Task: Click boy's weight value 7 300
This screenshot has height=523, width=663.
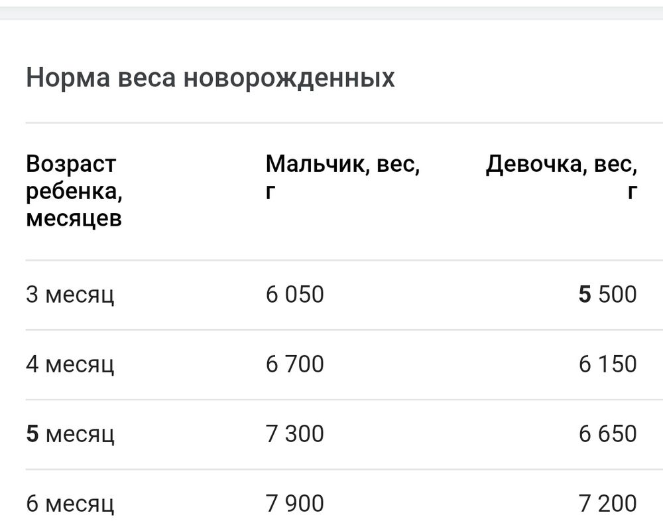Action: pyautogui.click(x=295, y=433)
